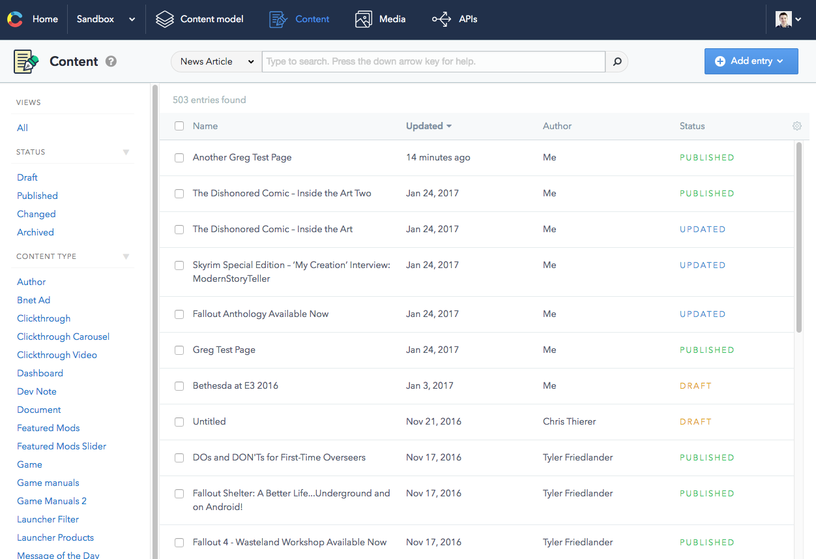Collapse the Content Type section triangle
The image size is (816, 559).
coord(126,256)
